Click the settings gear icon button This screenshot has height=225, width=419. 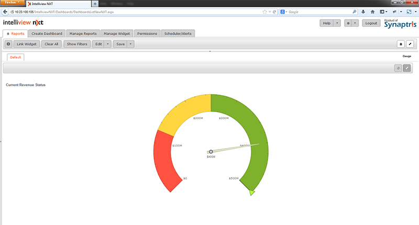click(x=347, y=24)
